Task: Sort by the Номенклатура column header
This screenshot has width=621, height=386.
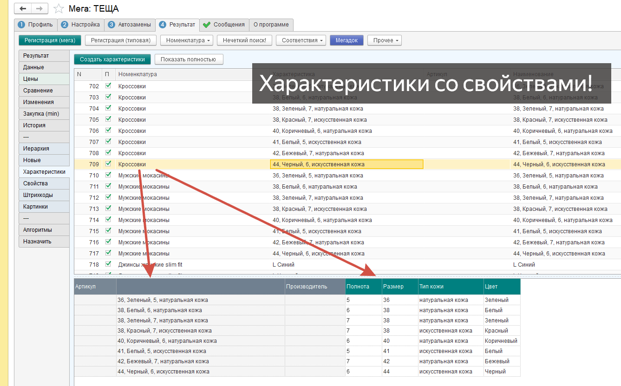Action: coord(193,74)
